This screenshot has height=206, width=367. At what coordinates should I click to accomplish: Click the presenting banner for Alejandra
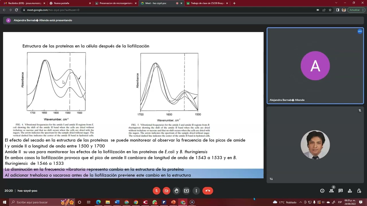pyautogui.click(x=183, y=20)
